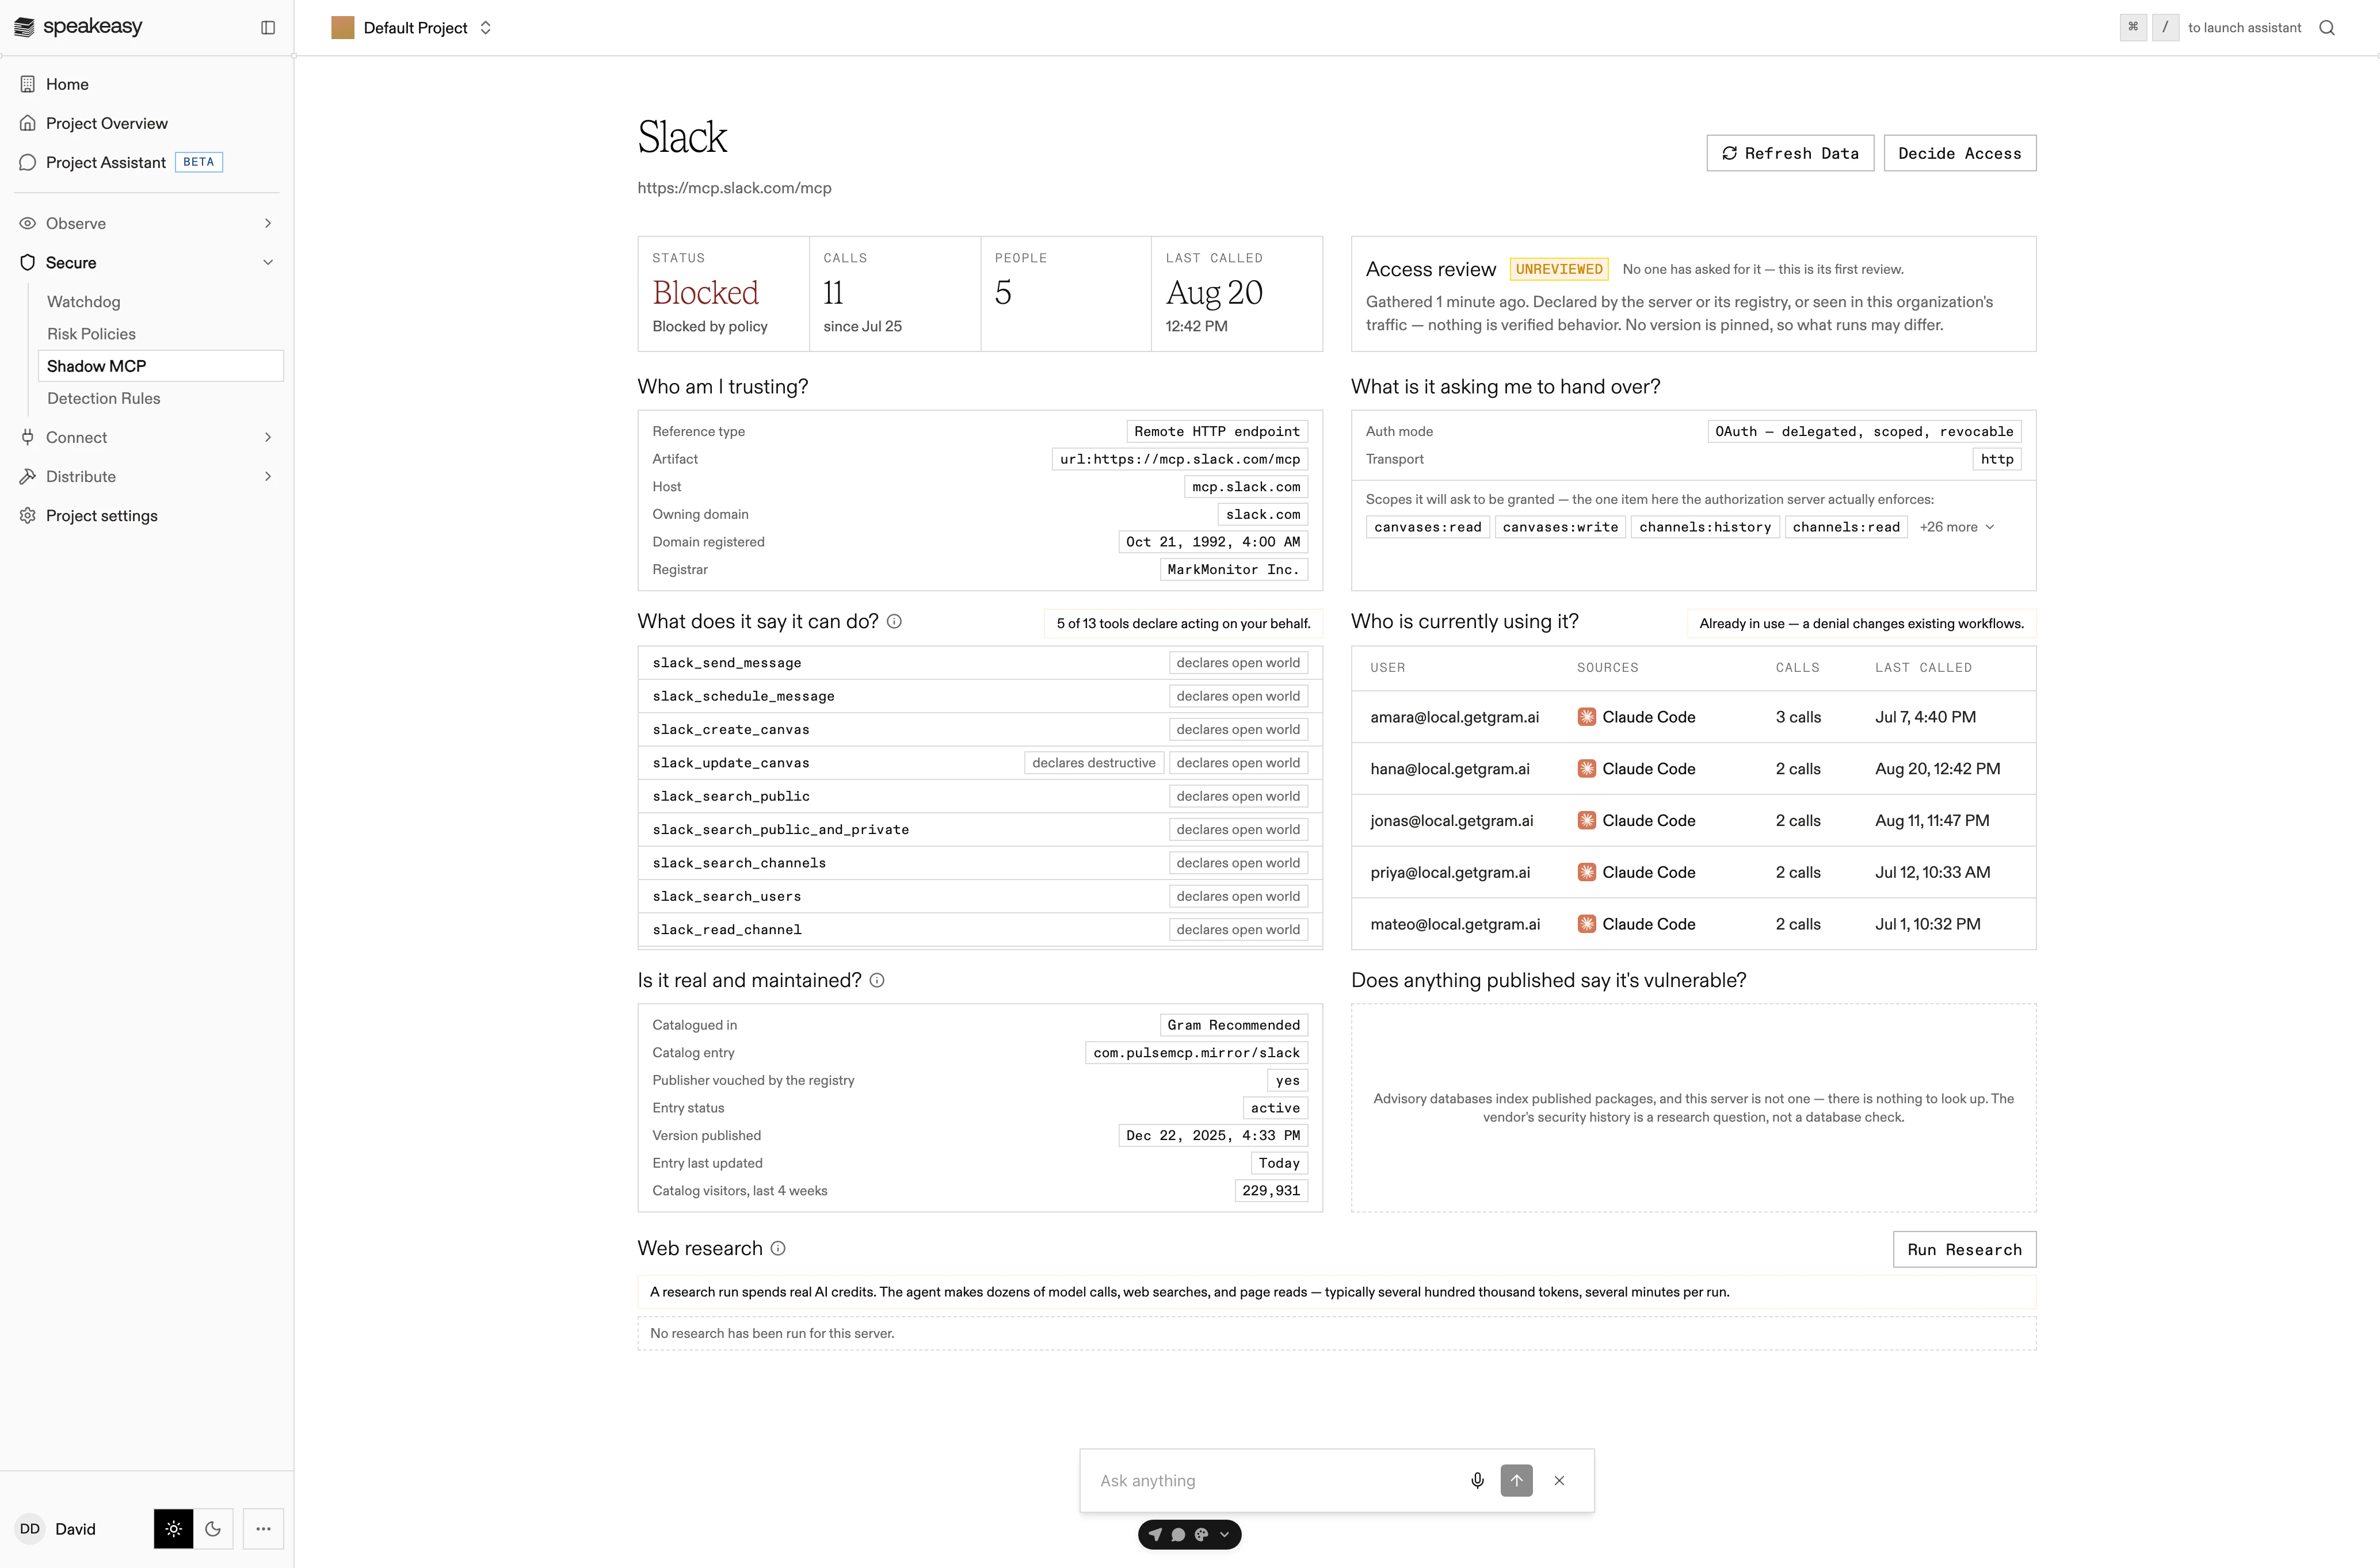The image size is (2380, 1568).
Task: Select Shadow MCP in sidebar
Action: [x=161, y=366]
